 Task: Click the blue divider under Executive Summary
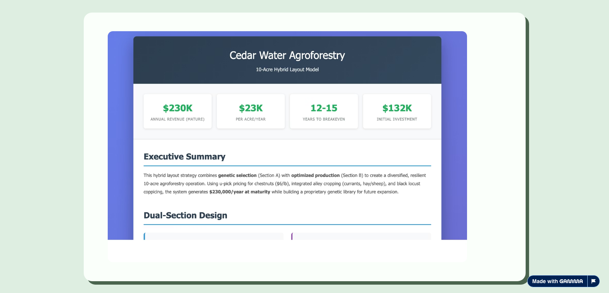pos(287,166)
